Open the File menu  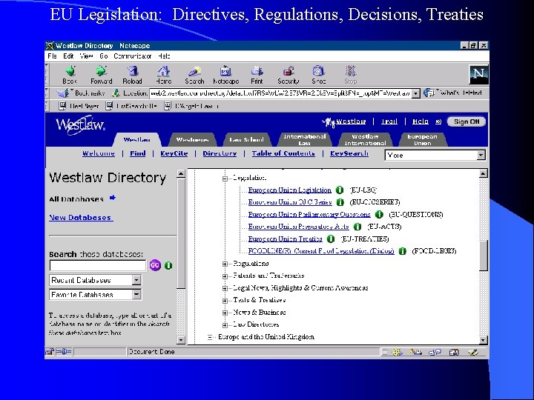click(52, 56)
